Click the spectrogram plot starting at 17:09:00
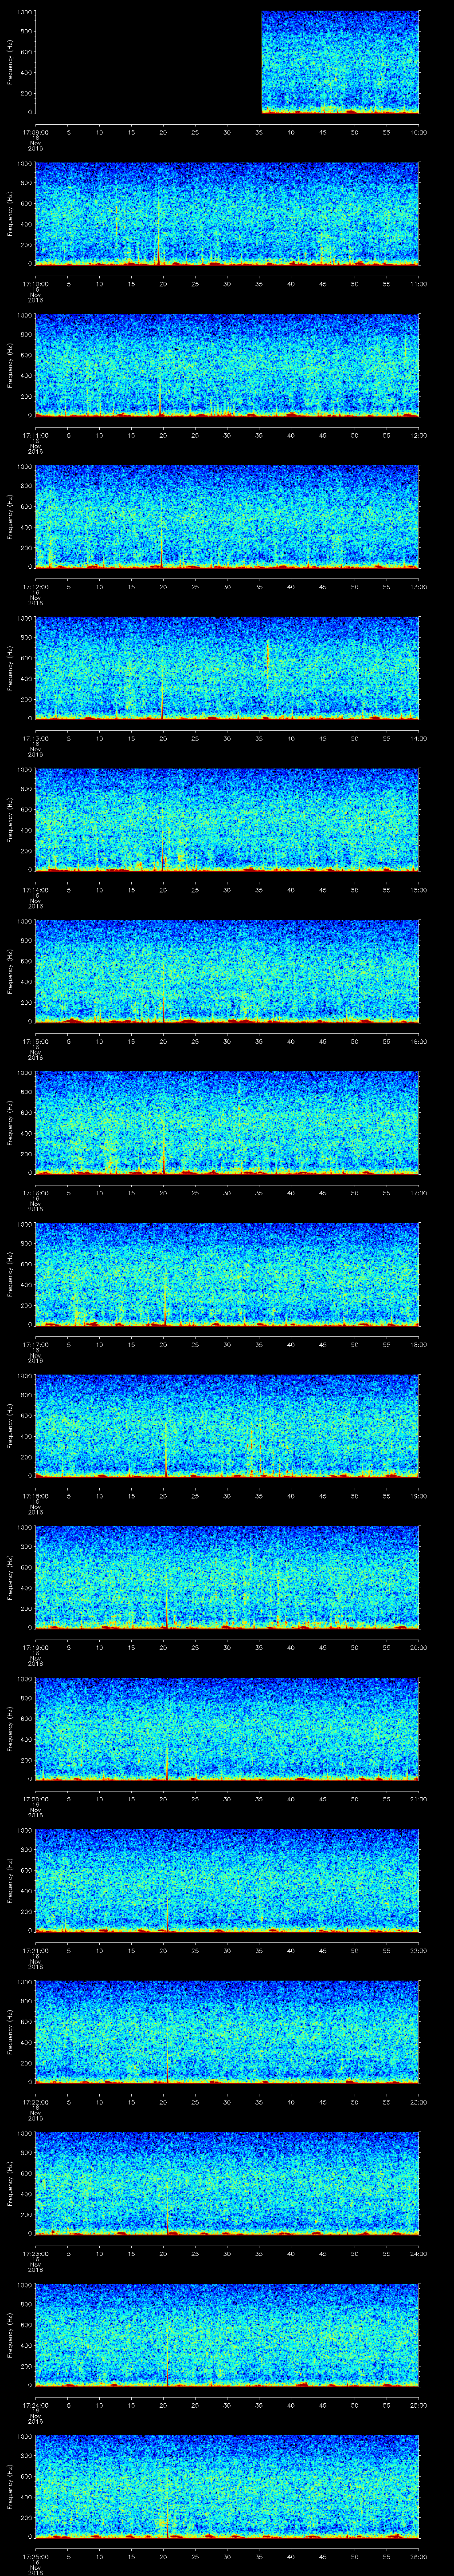Viewport: 454px width, 2576px height. 227,62
